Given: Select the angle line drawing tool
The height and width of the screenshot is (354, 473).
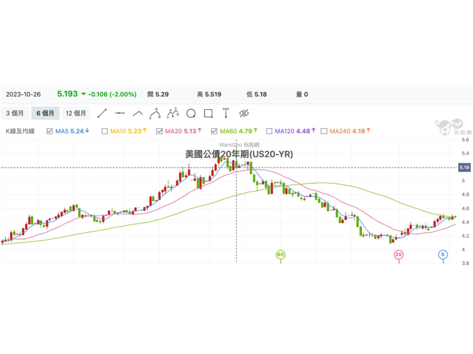Looking at the screenshot, I should [138, 113].
